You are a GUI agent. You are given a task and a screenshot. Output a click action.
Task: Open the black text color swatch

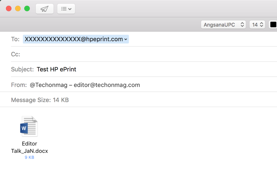point(273,25)
